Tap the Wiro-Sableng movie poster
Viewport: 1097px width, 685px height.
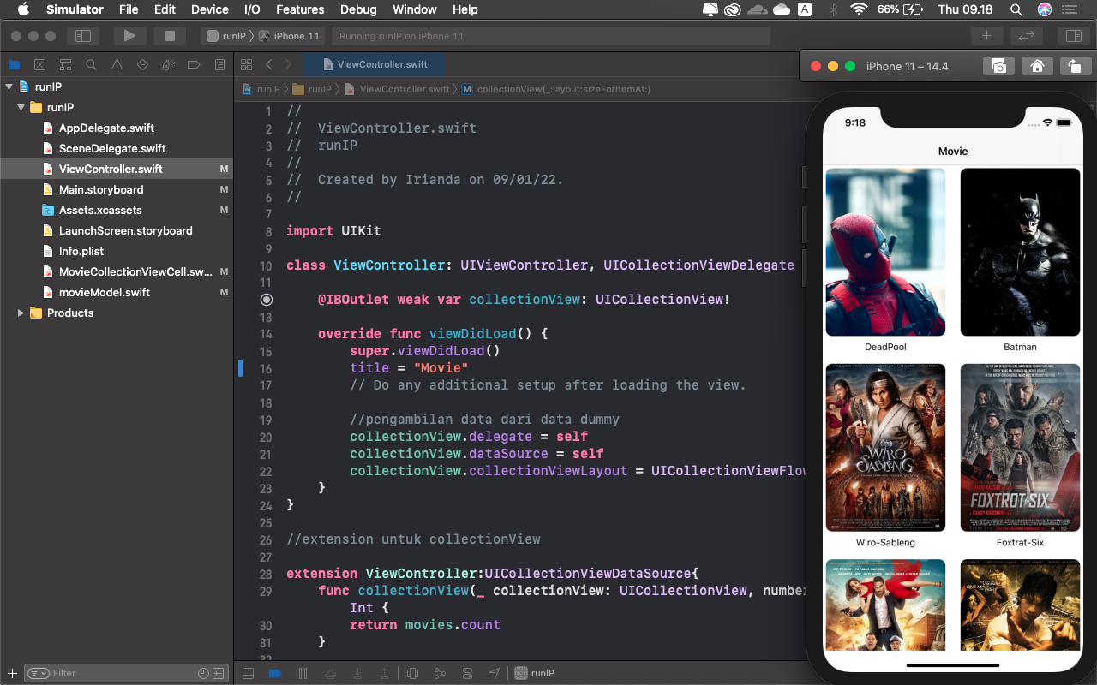(885, 447)
